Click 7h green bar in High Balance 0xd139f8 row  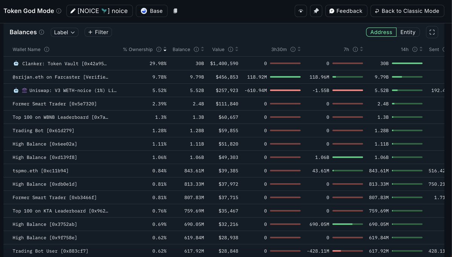(x=348, y=157)
